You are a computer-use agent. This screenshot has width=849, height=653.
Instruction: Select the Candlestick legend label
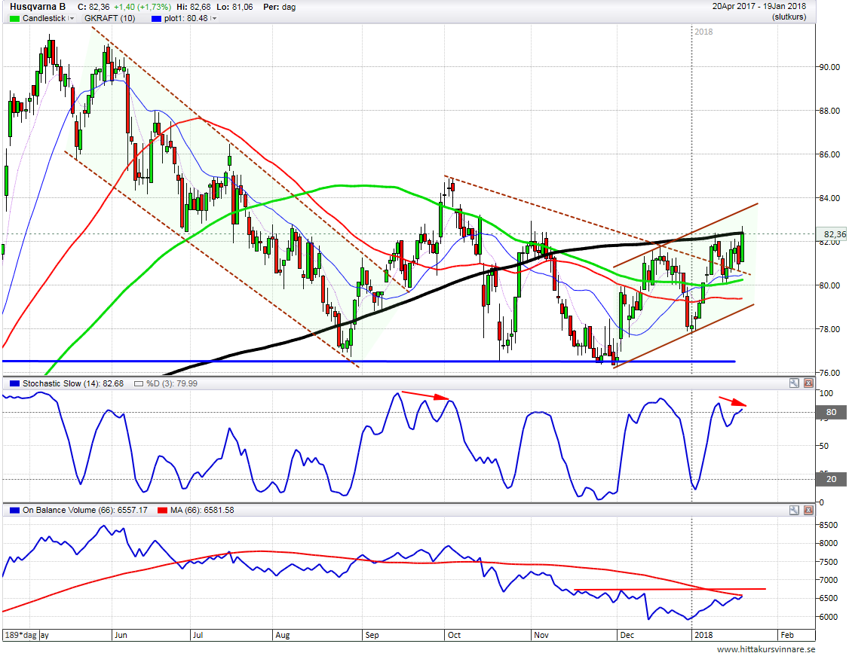coord(44,18)
